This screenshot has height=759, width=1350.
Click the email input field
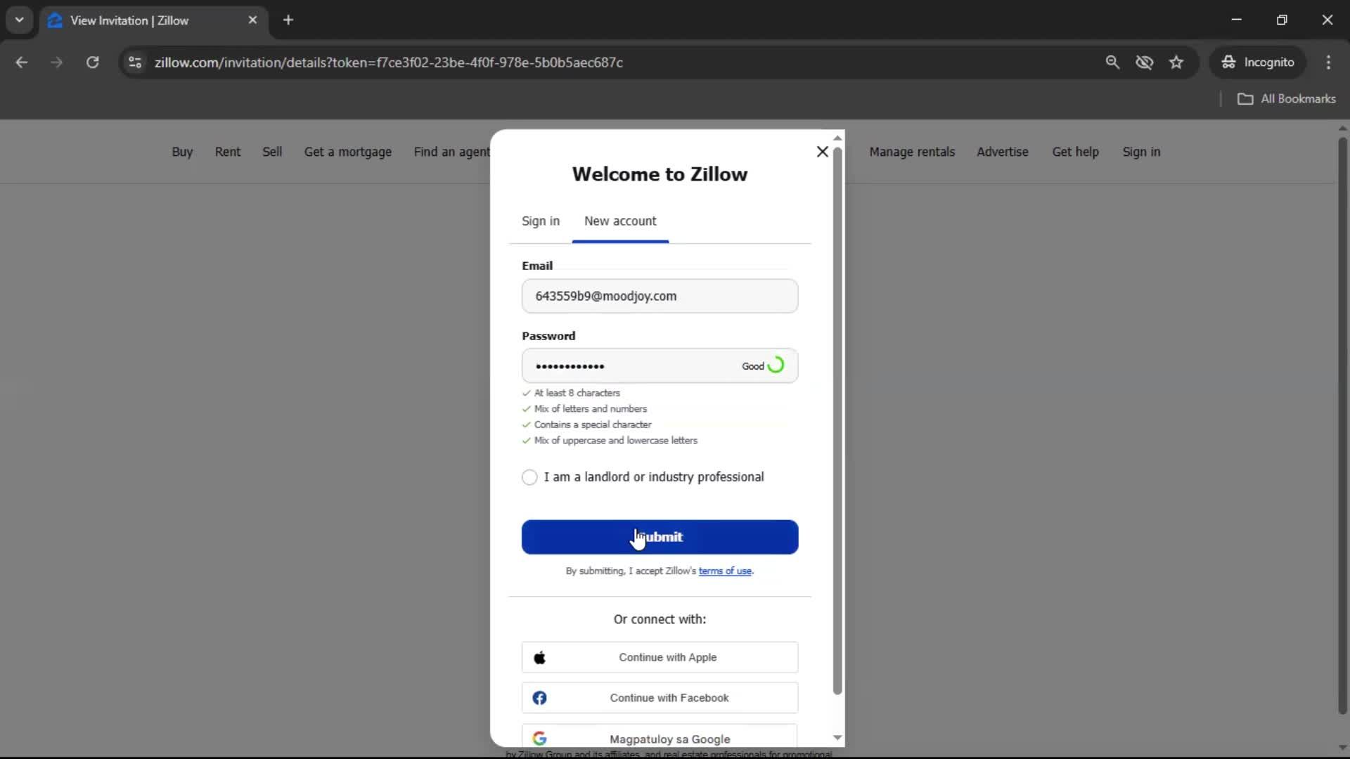659,296
